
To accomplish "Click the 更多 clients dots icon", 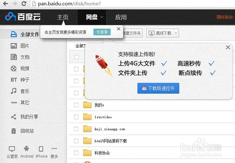I will (x=54, y=148).
